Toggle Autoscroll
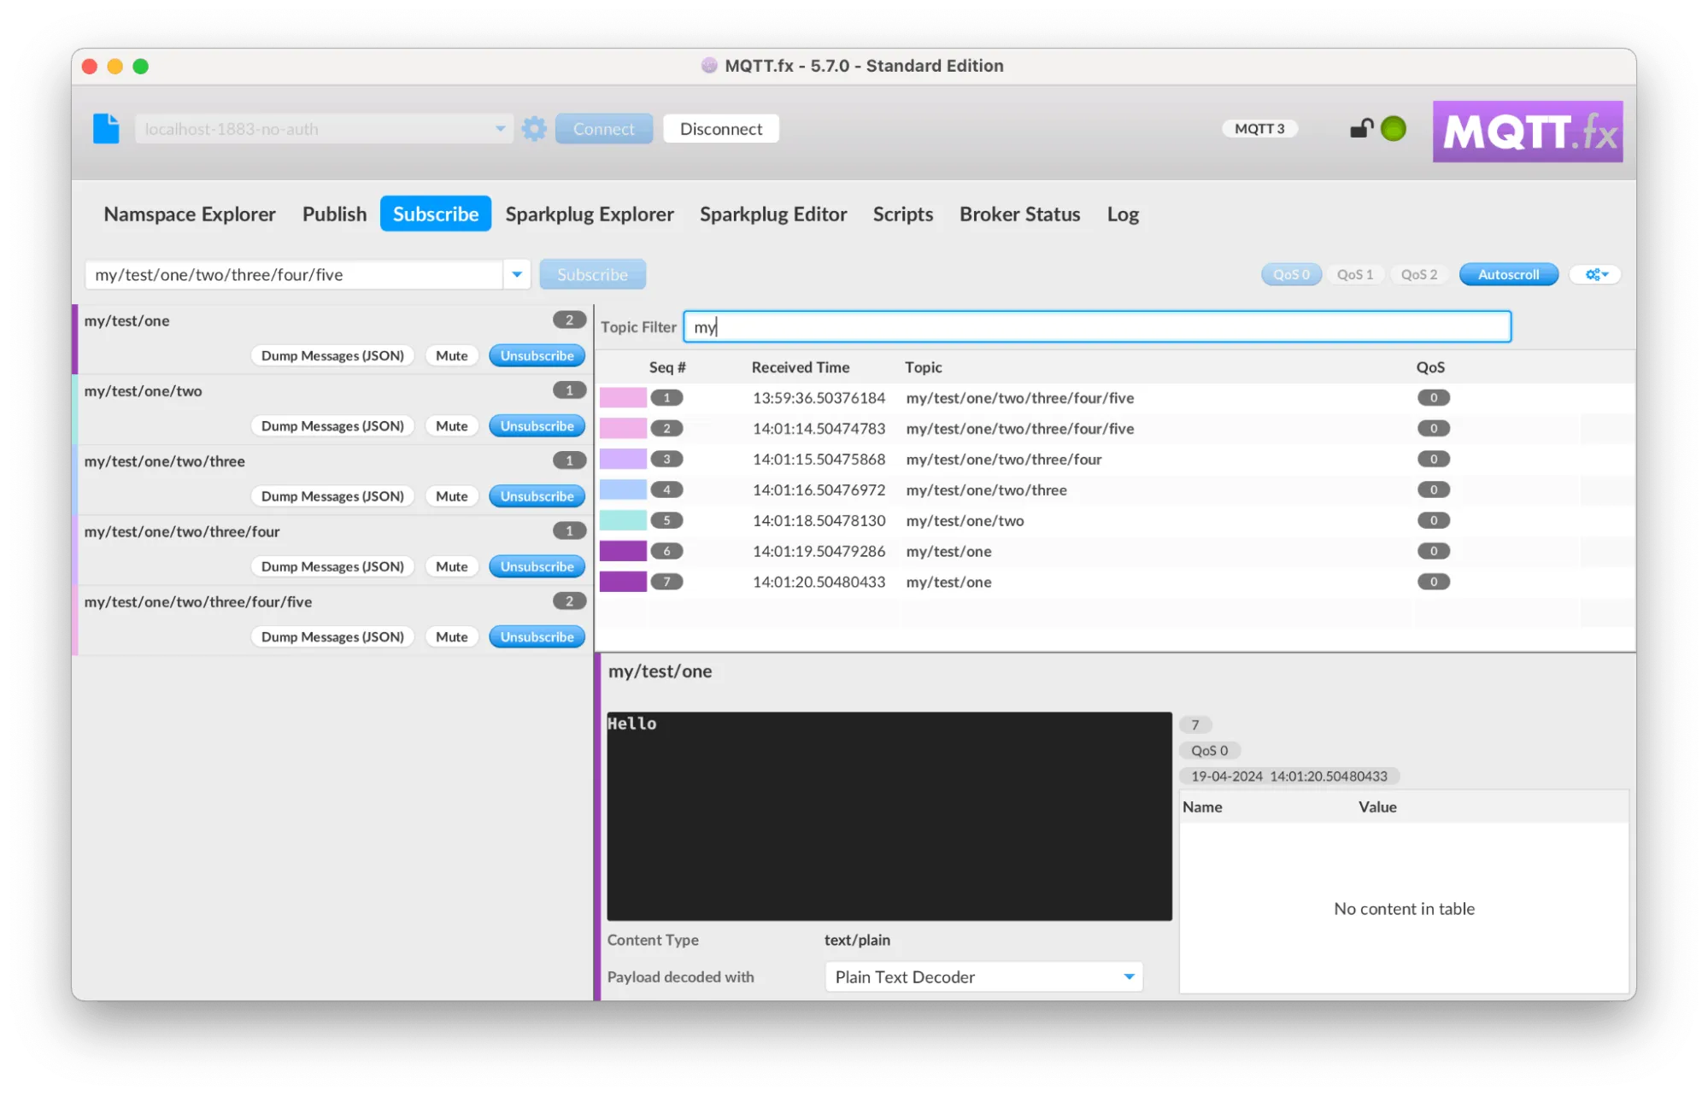Image resolution: width=1708 pixels, height=1096 pixels. click(1509, 274)
